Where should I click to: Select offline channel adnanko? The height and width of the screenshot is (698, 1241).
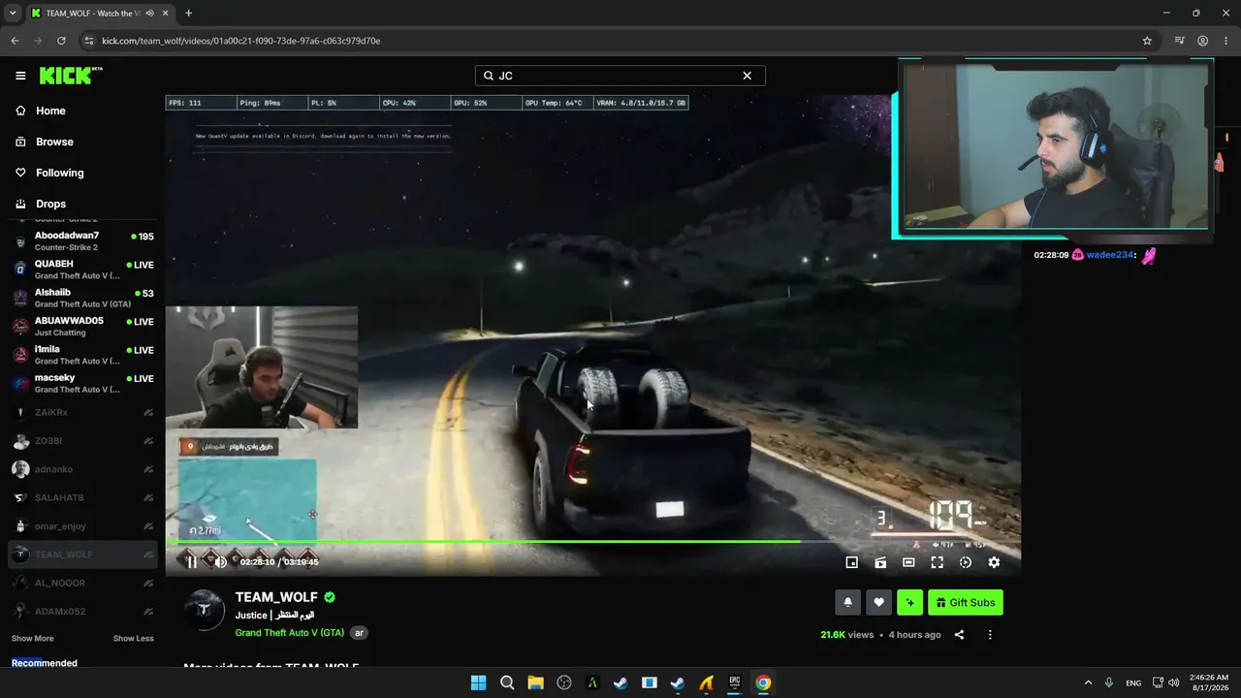point(82,469)
